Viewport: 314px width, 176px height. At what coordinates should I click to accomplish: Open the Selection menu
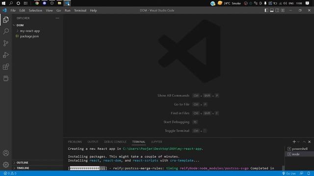pos(35,10)
